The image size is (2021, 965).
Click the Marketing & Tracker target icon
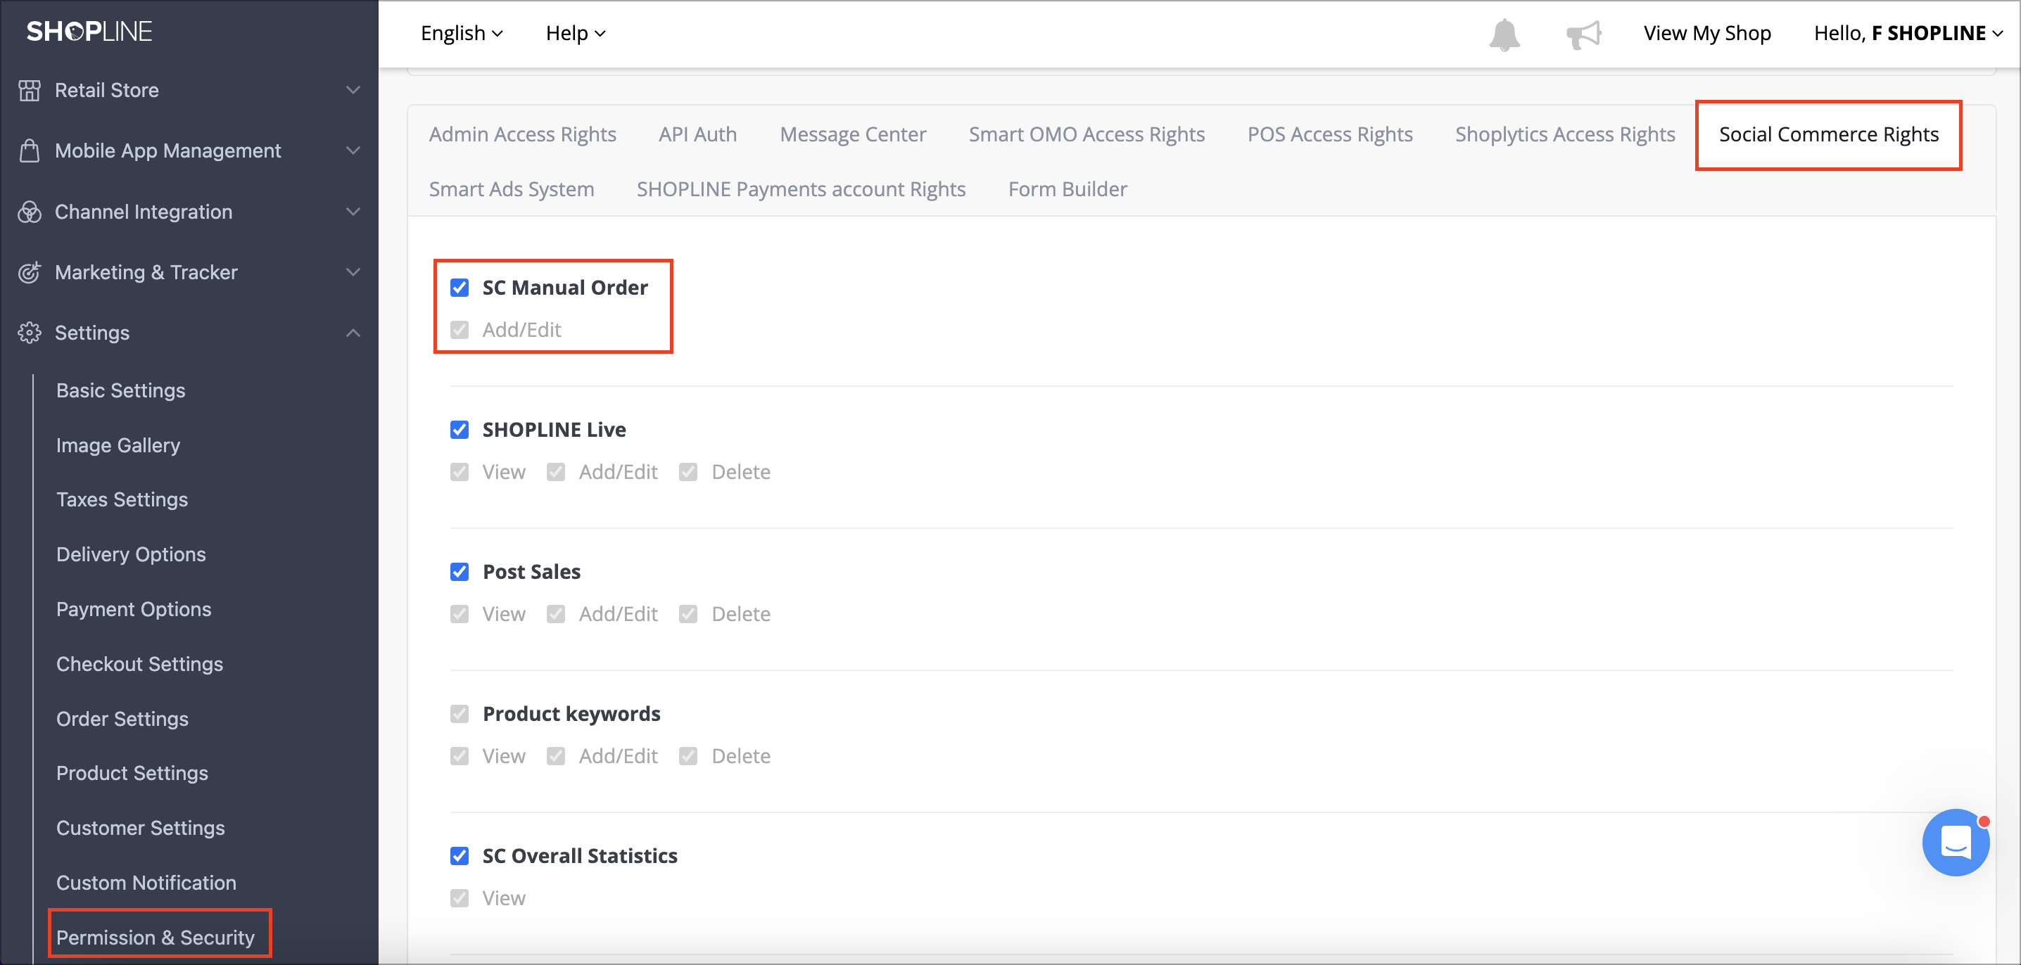pos(29,272)
